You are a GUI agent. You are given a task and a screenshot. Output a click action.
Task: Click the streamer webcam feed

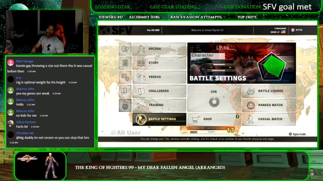pyautogui.click(x=44, y=32)
